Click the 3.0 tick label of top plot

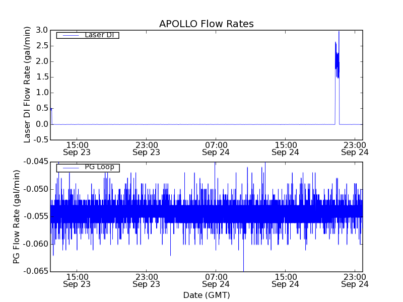tap(42, 30)
